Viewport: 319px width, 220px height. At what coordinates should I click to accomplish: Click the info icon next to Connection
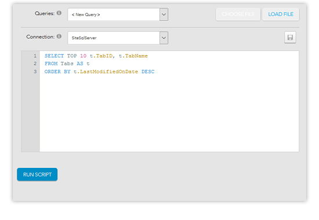[59, 36]
